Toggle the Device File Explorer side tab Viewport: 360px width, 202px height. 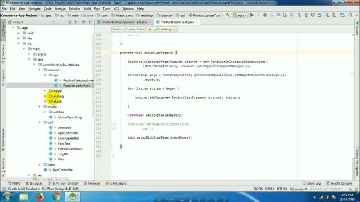click(357, 162)
